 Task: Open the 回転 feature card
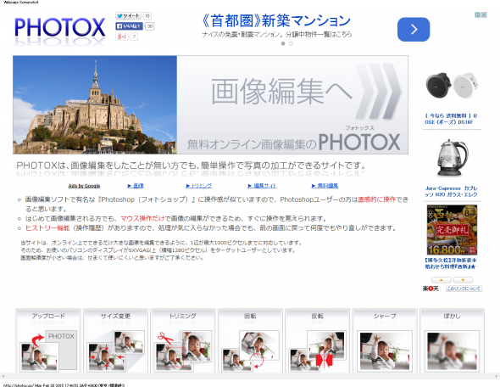[x=250, y=340]
